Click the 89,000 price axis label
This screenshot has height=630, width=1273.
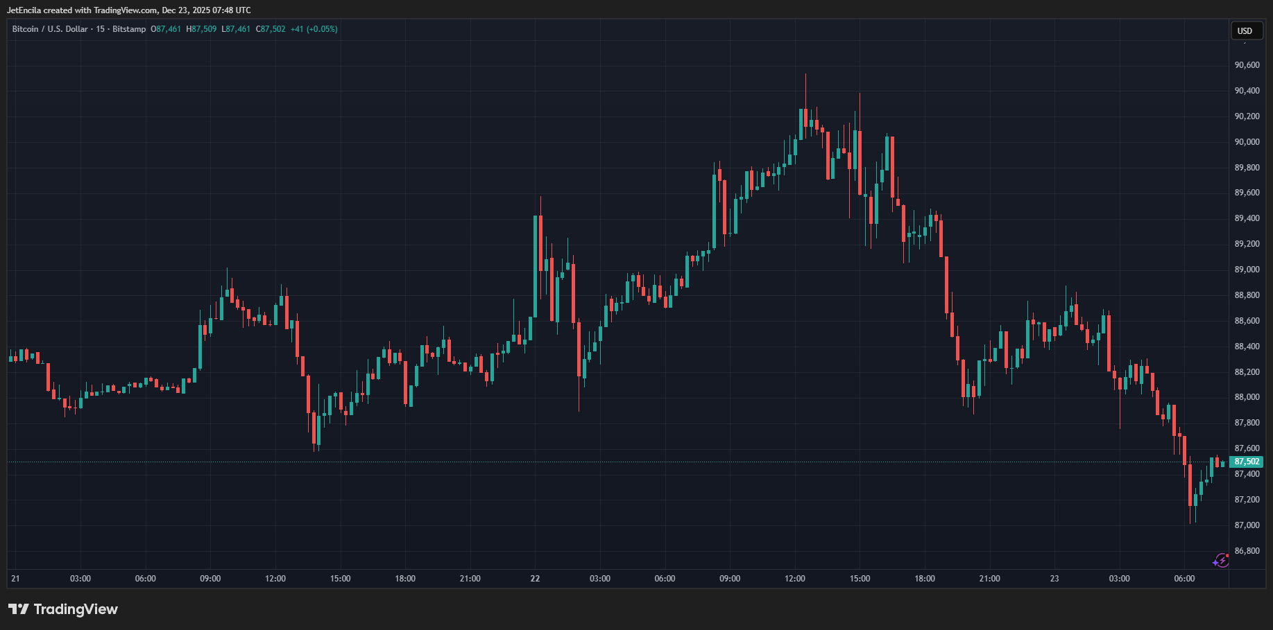point(1247,270)
